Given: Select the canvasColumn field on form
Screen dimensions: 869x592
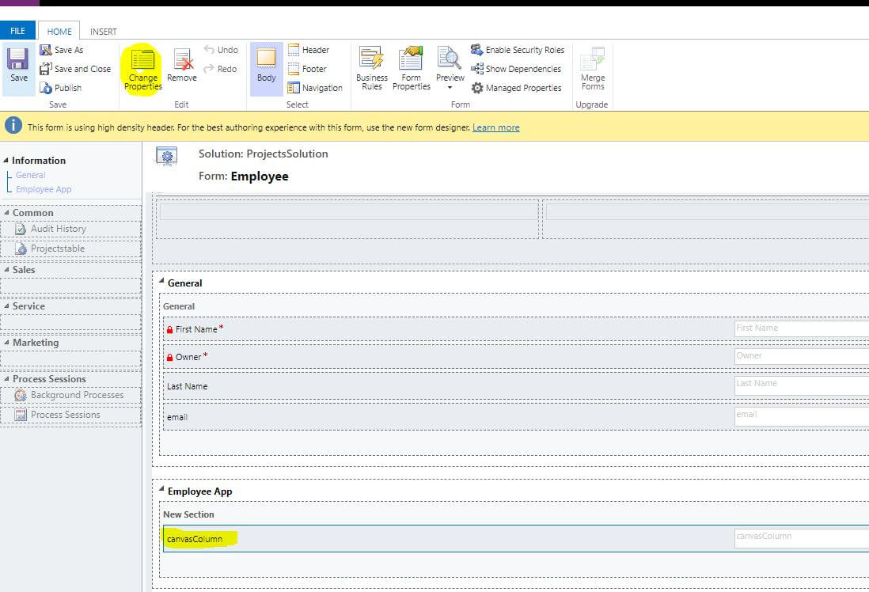Looking at the screenshot, I should tap(195, 539).
